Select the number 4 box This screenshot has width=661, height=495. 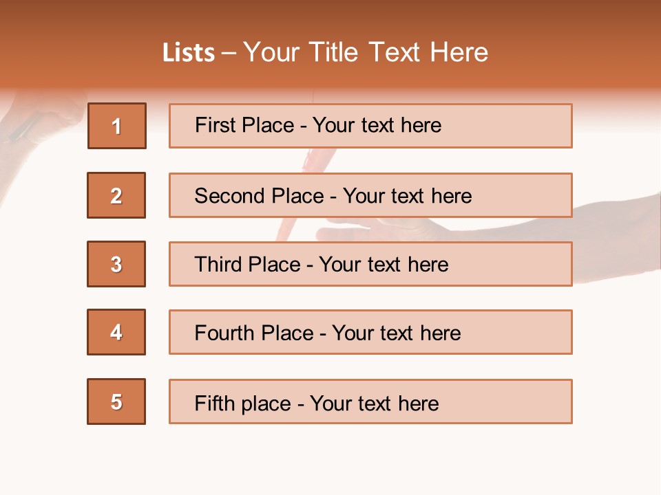click(x=116, y=332)
